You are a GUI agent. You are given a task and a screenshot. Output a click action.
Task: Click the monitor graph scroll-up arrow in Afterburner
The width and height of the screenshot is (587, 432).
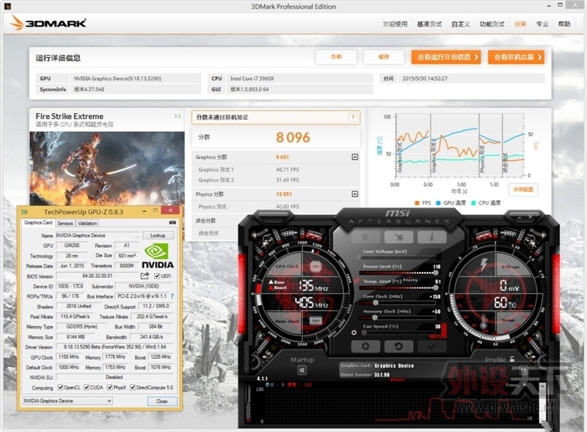tap(542, 387)
